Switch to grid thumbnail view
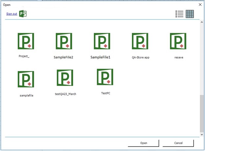This screenshot has width=252, height=151. [x=190, y=14]
